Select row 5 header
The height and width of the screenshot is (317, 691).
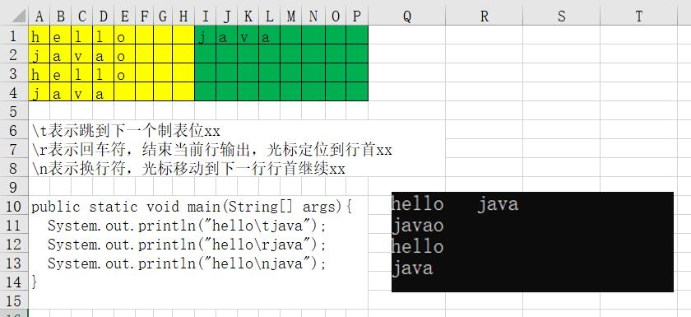coord(14,110)
